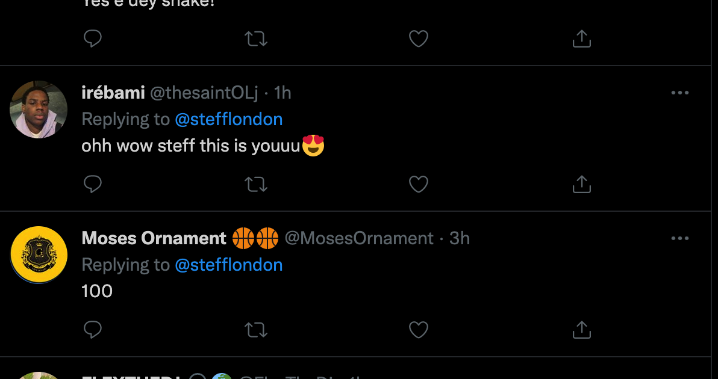
Task: Retweet Moses Ornament's '100' tweet
Action: (x=257, y=330)
